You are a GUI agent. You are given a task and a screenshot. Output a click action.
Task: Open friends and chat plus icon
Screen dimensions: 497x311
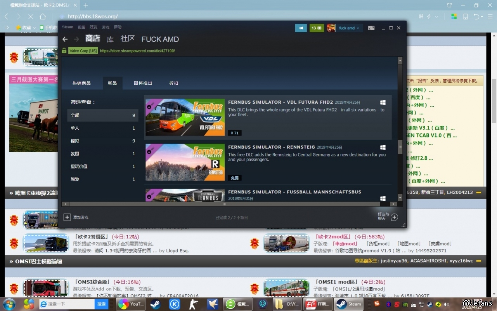click(394, 217)
